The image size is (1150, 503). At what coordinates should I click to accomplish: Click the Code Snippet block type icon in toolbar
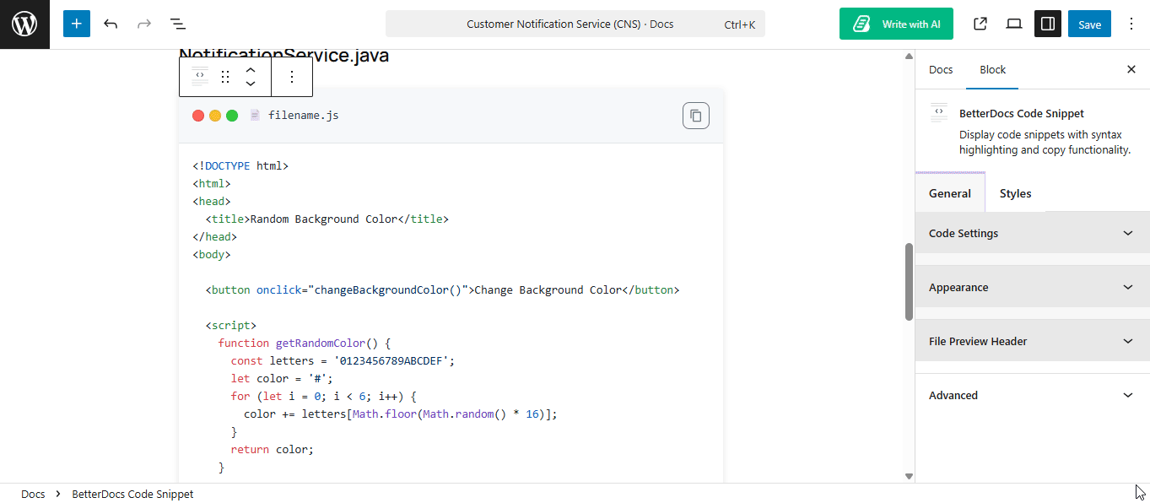click(200, 77)
